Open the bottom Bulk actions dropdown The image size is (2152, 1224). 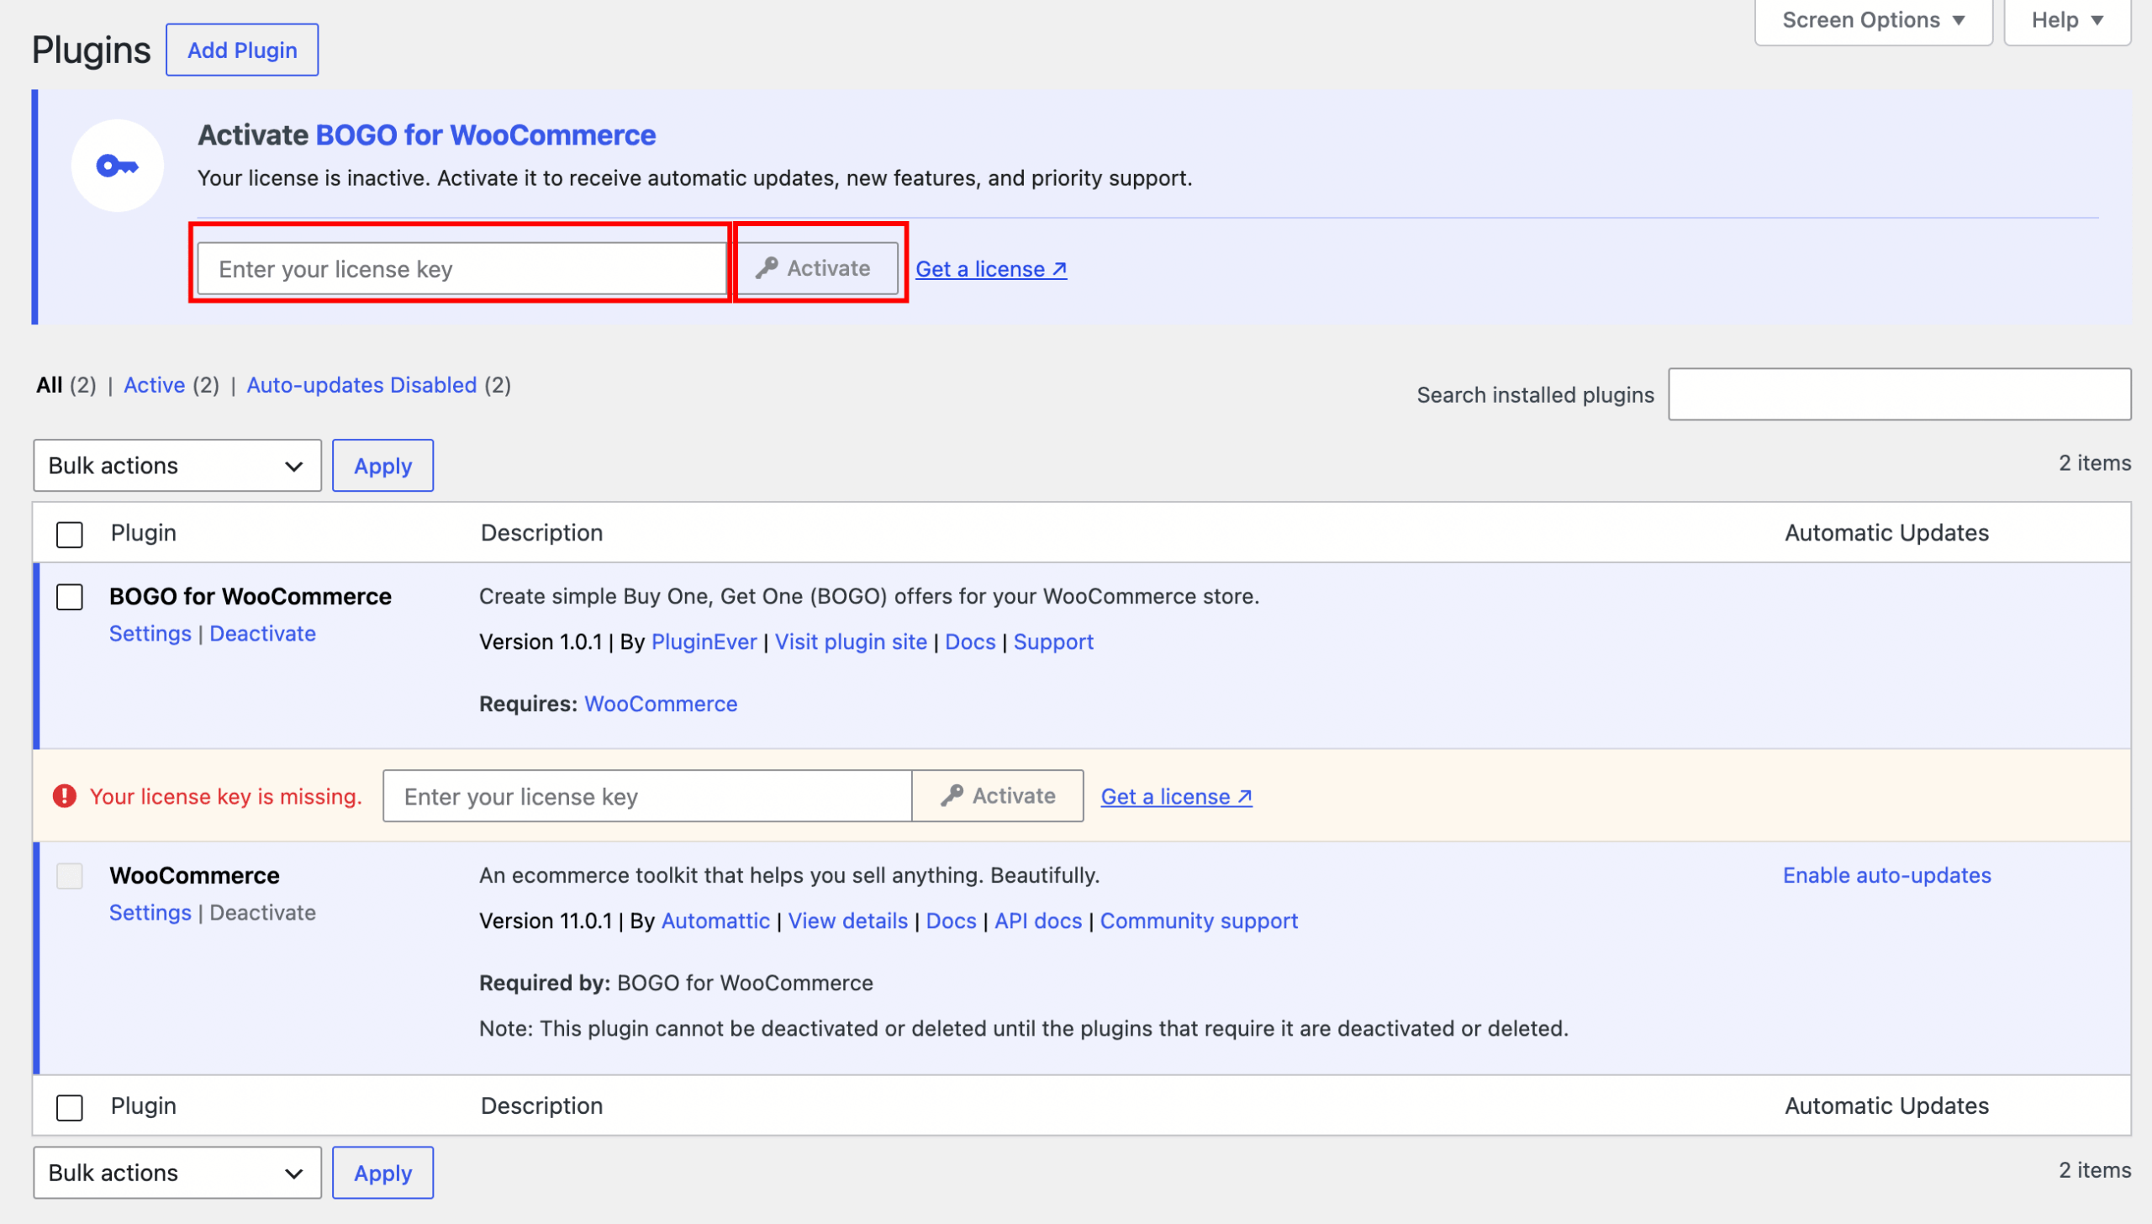tap(177, 1174)
